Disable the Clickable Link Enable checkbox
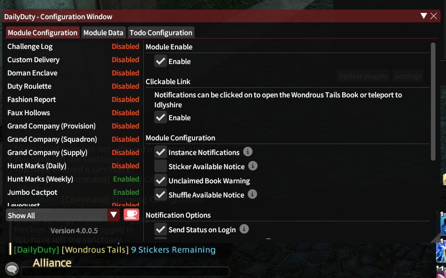446x278 pixels. (x=160, y=118)
